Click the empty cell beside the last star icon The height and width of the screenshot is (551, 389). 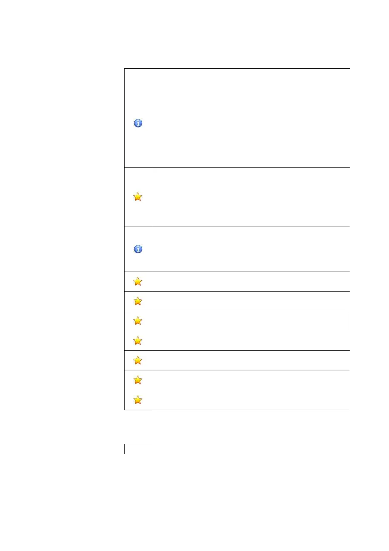(251, 400)
